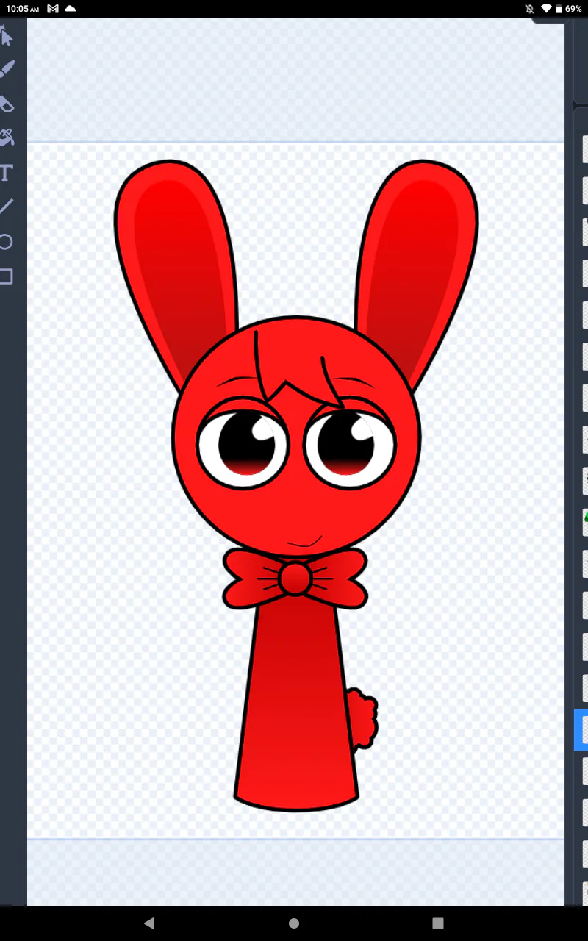This screenshot has width=588, height=941.
Task: Select the arrow selection tool
Action: coord(6,35)
